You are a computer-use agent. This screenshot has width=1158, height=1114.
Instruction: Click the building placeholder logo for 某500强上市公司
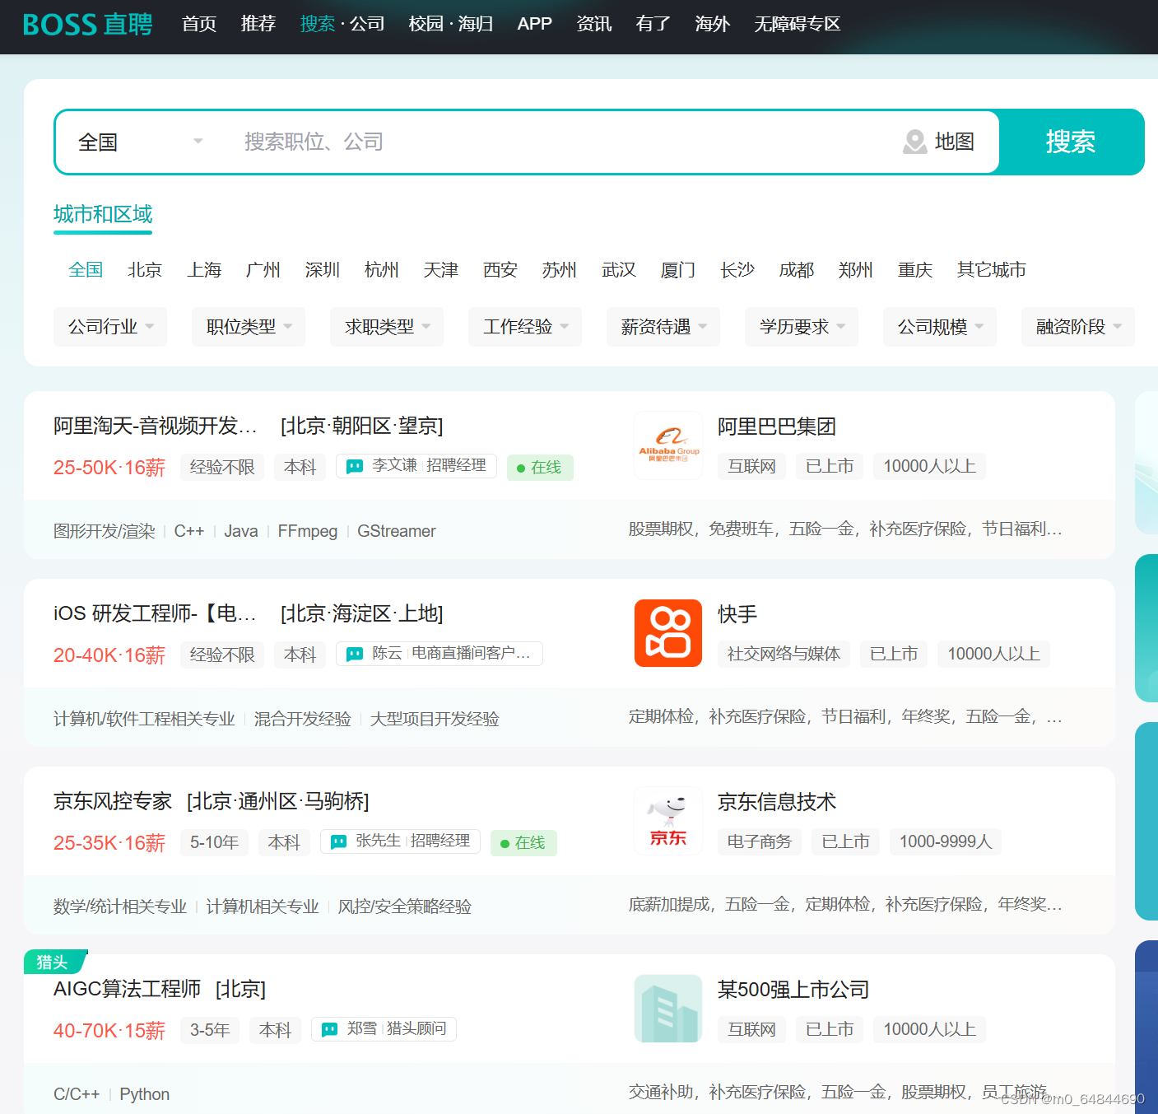pyautogui.click(x=668, y=1009)
